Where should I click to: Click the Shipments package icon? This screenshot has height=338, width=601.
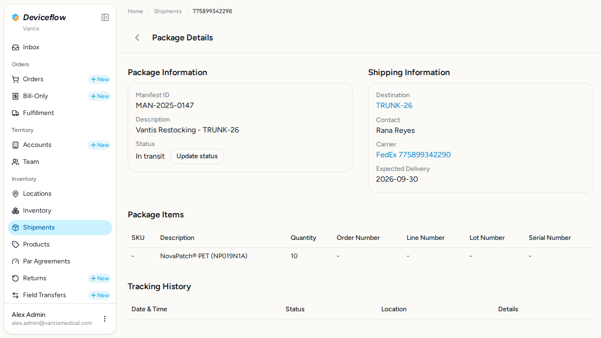pyautogui.click(x=15, y=228)
